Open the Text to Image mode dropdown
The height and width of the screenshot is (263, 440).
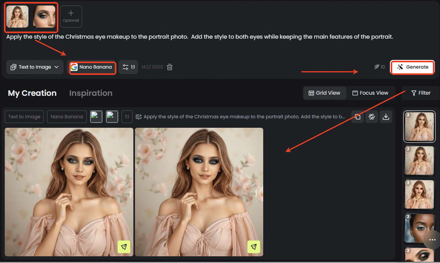[x=35, y=67]
